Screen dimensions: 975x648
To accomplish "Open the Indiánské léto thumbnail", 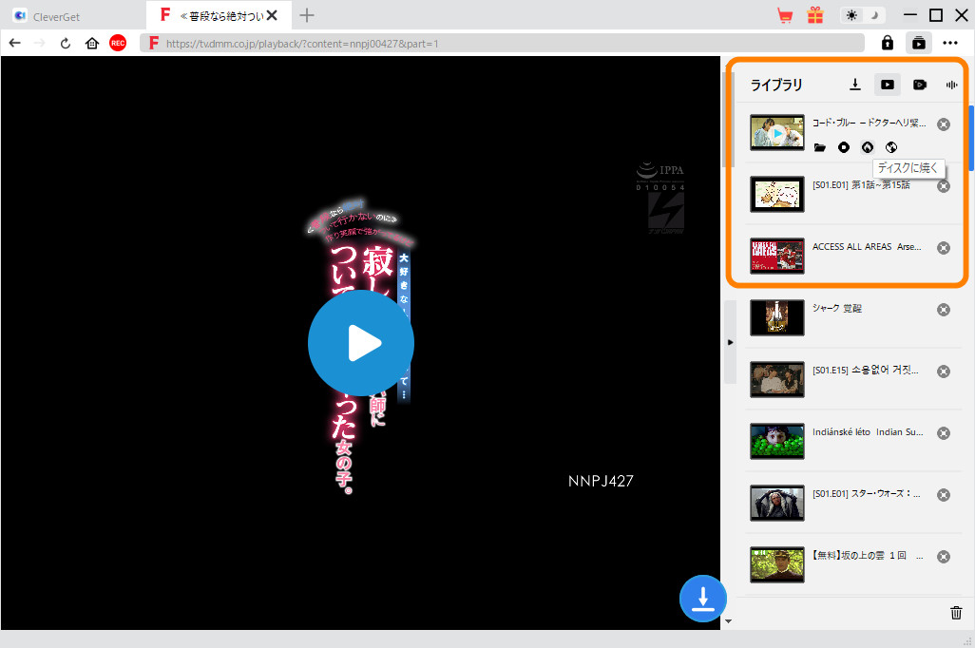I will pyautogui.click(x=776, y=441).
